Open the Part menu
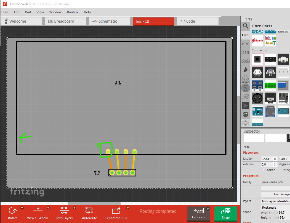This screenshot has height=223, width=290. click(28, 12)
